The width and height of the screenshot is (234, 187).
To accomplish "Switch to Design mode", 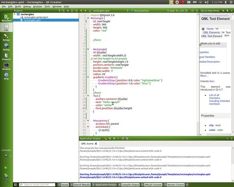I will click(x=6, y=37).
